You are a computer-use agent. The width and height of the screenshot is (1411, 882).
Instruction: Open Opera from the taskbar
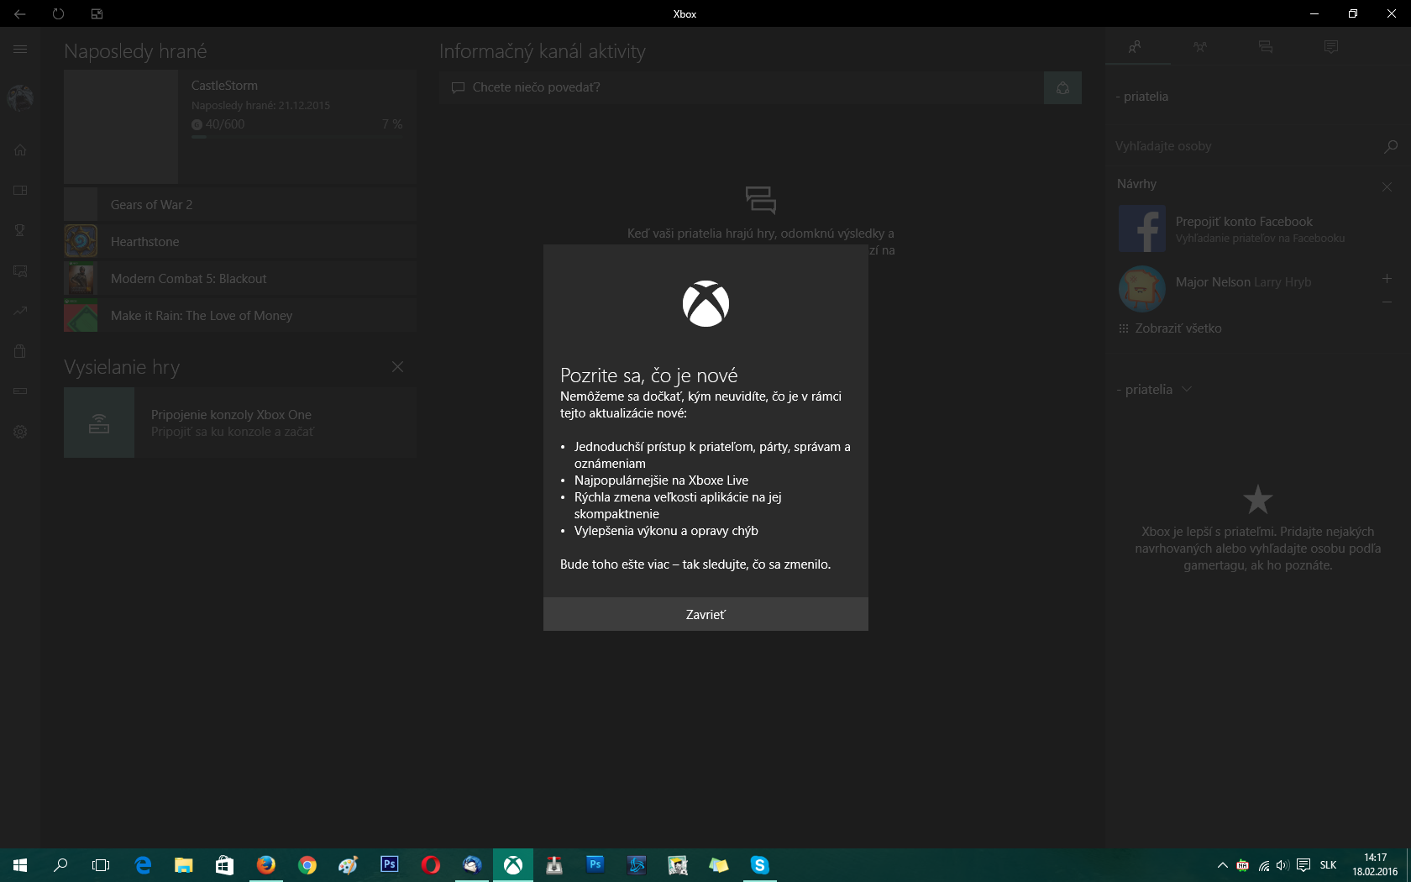click(431, 865)
